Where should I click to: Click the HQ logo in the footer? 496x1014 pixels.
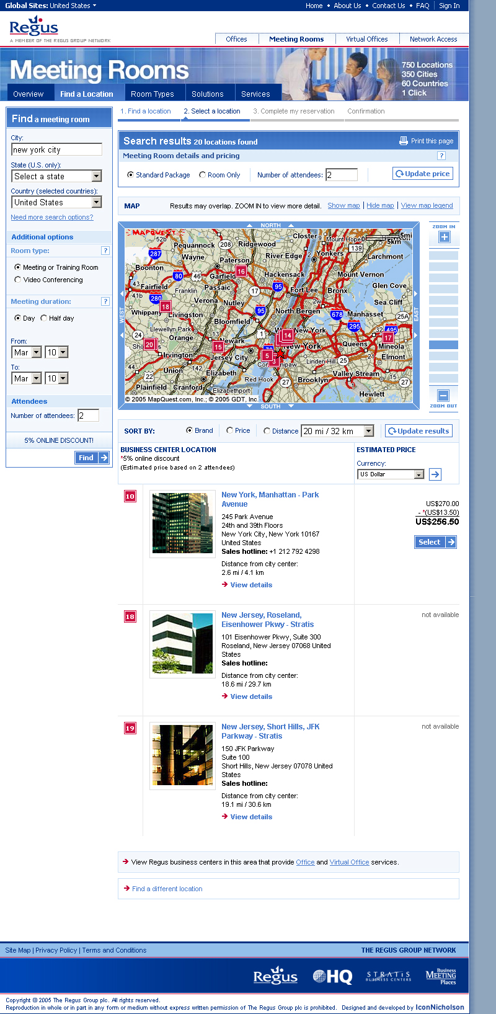point(332,977)
